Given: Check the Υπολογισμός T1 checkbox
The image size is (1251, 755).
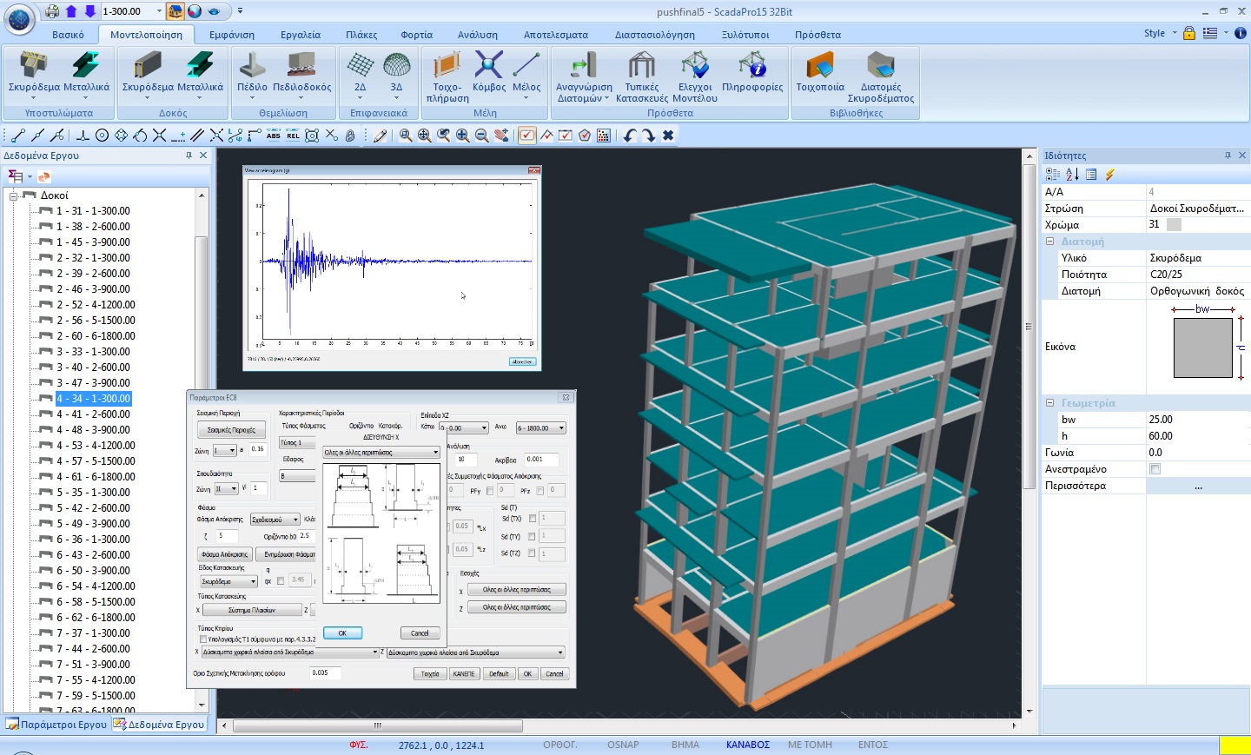Looking at the screenshot, I should (203, 639).
